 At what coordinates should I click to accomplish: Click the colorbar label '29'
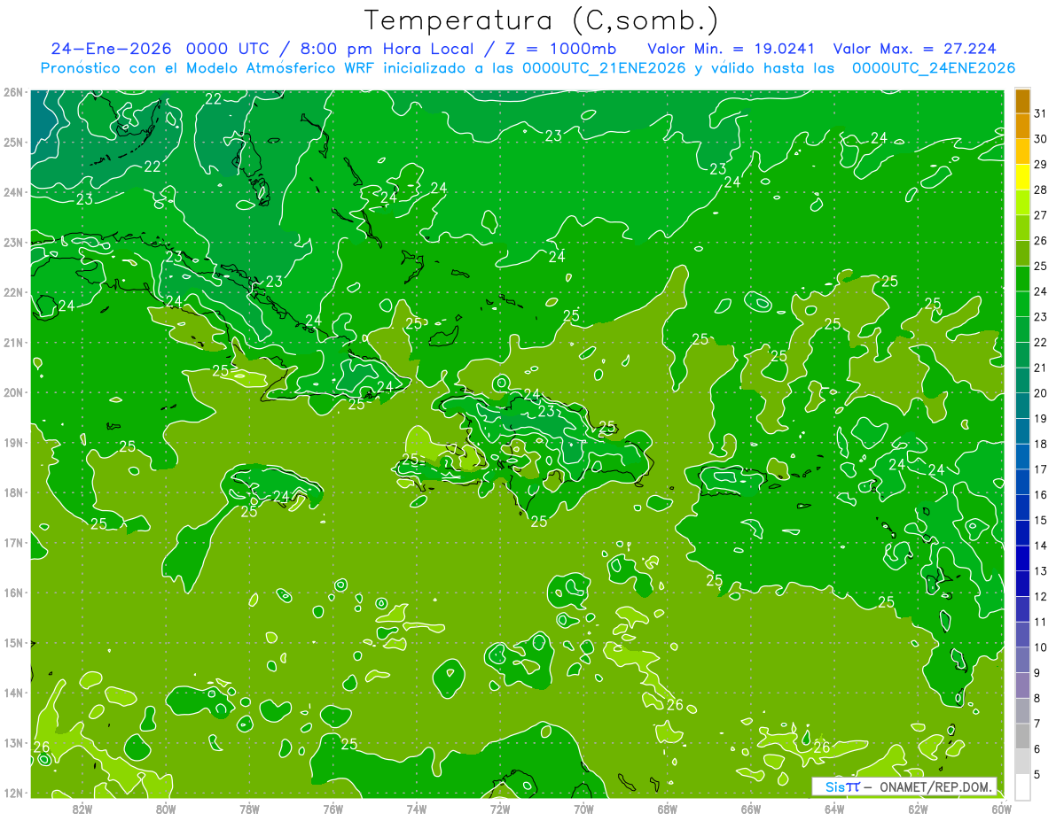[1040, 165]
